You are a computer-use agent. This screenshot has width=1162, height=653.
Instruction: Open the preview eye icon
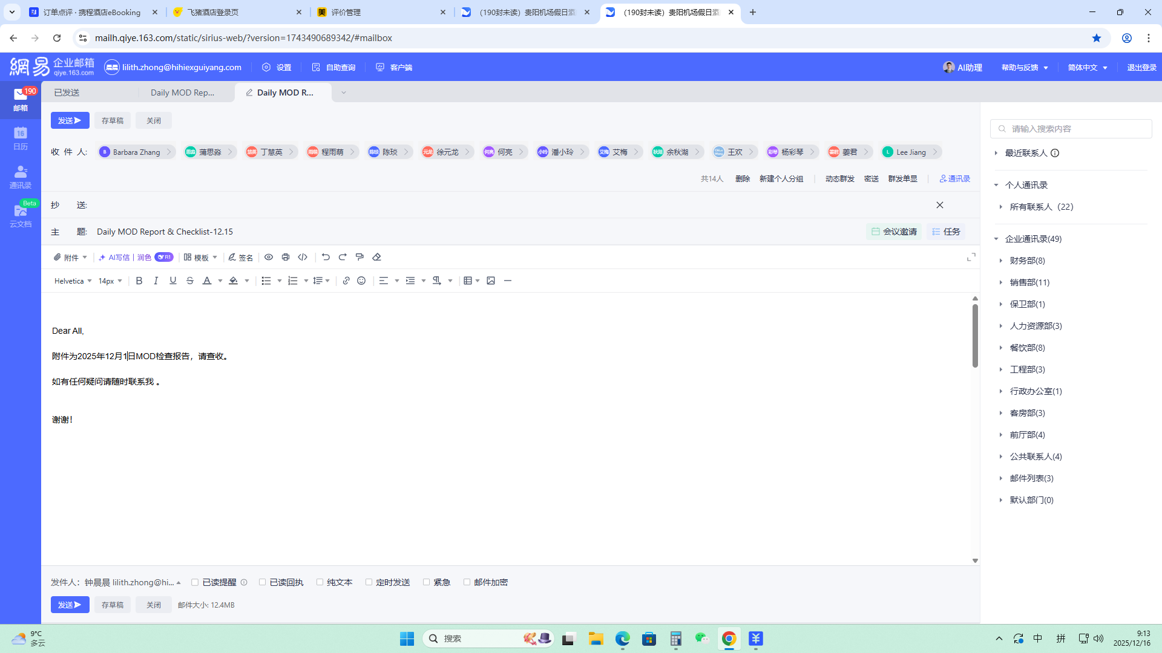(x=269, y=257)
